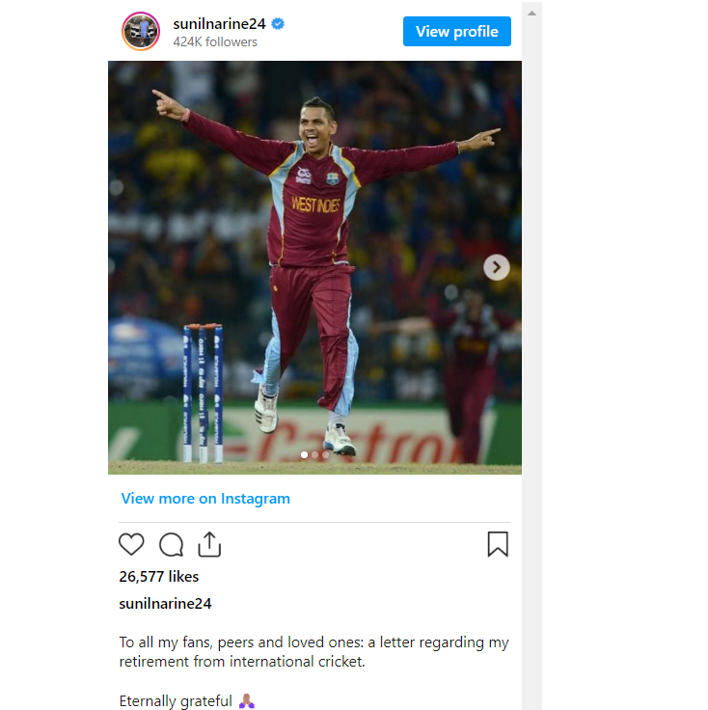Screen dimensions: 708x710
Task: Open the West Indies cricketer photo
Action: tap(314, 267)
